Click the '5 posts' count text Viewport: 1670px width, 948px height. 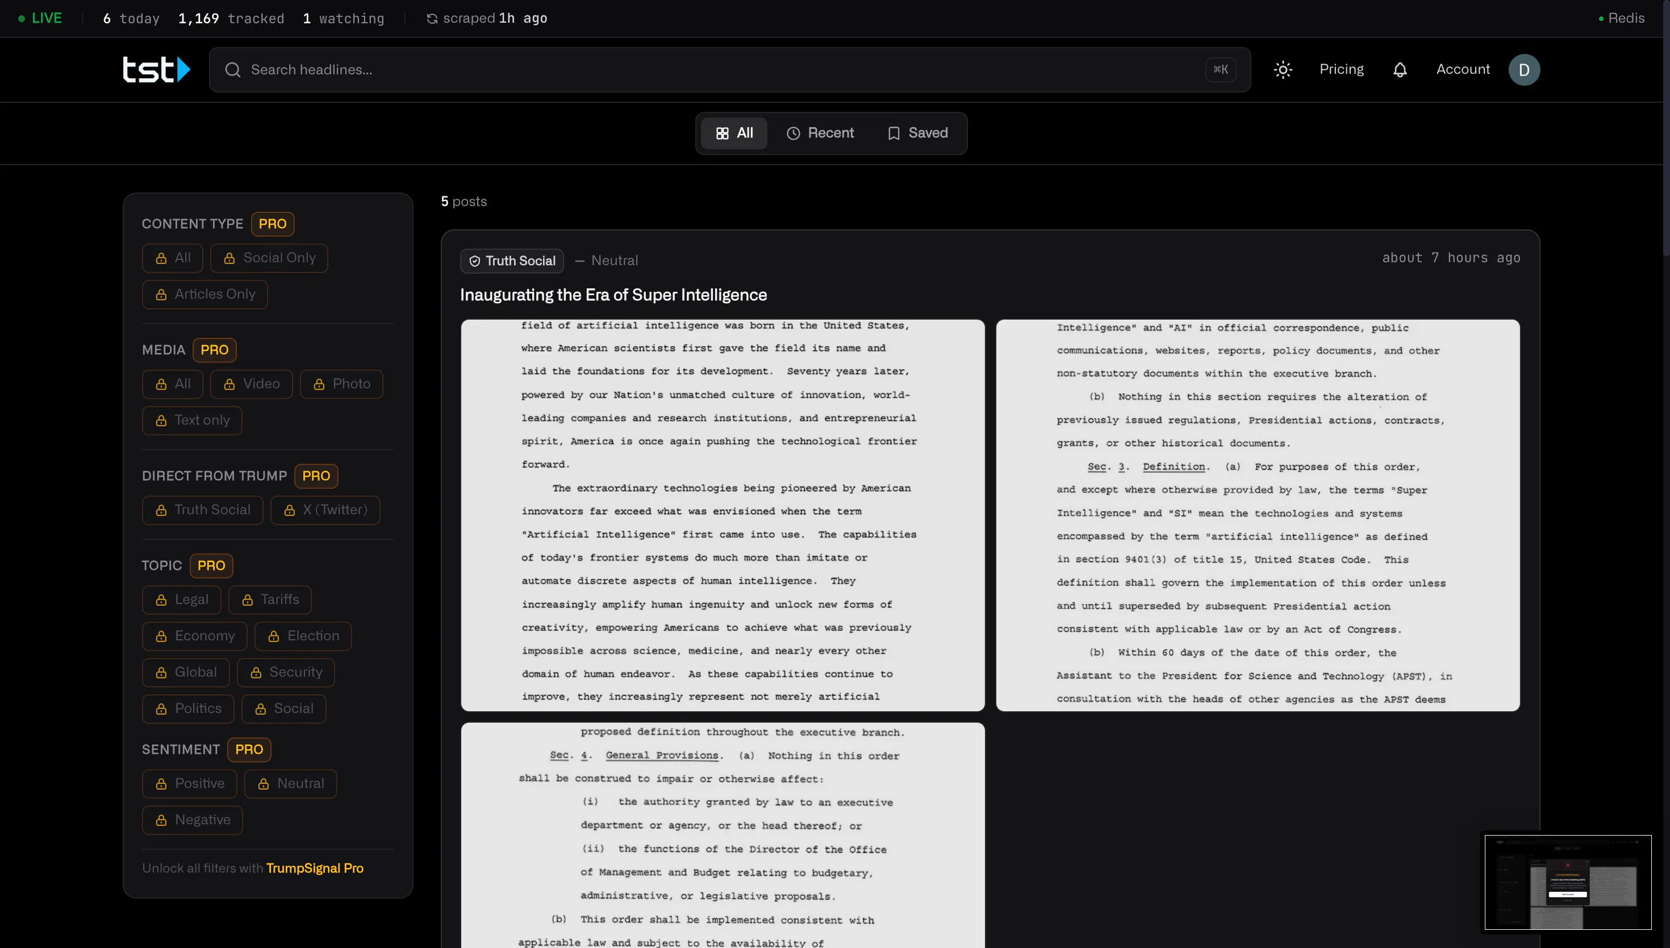coord(464,202)
